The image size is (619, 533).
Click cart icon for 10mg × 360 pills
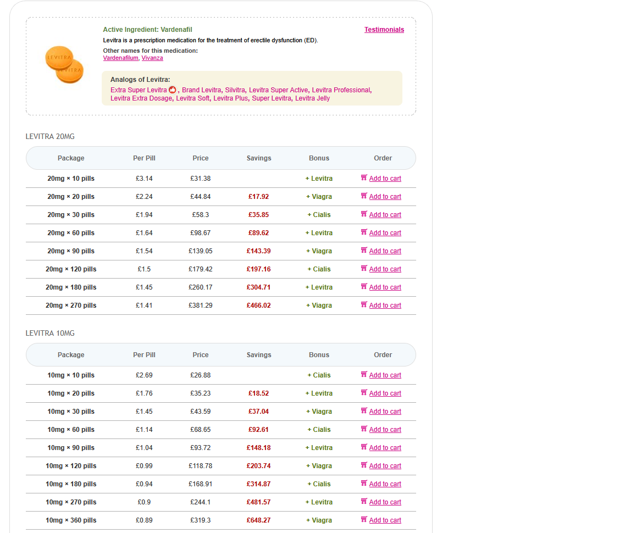(364, 520)
